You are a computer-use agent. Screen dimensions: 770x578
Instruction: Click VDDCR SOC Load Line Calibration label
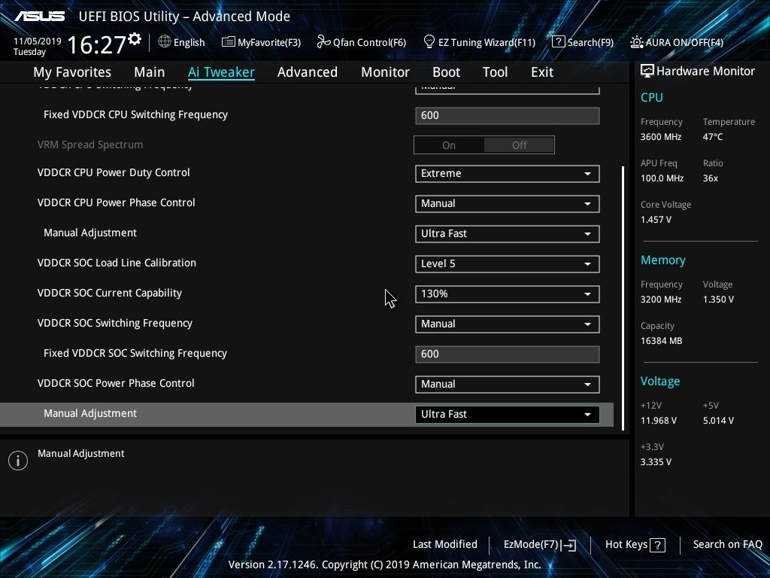pyautogui.click(x=117, y=263)
